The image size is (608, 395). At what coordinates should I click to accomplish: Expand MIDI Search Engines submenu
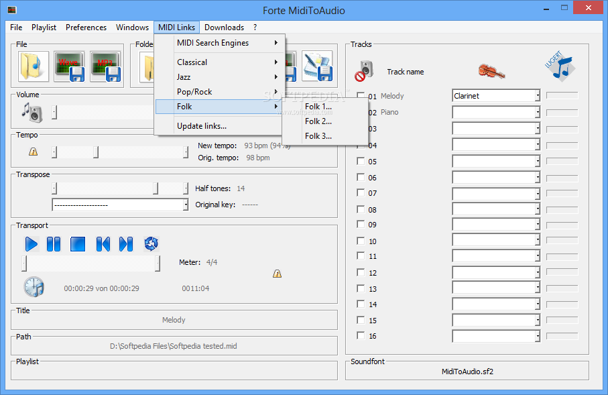[220, 43]
